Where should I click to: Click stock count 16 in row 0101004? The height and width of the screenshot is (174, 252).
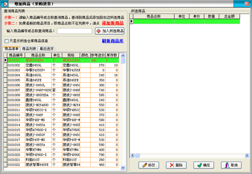click(116, 75)
